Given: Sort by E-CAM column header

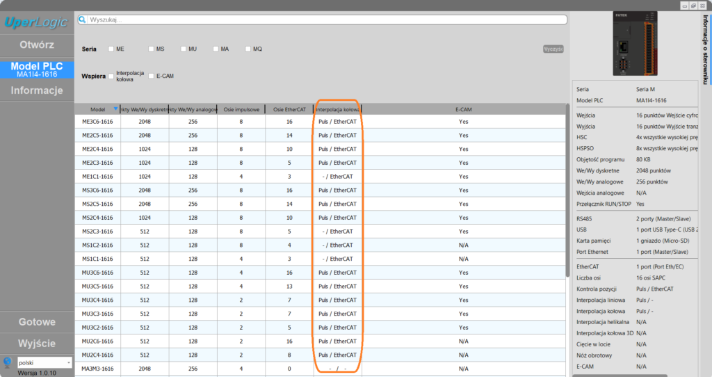Looking at the screenshot, I should pyautogui.click(x=463, y=109).
